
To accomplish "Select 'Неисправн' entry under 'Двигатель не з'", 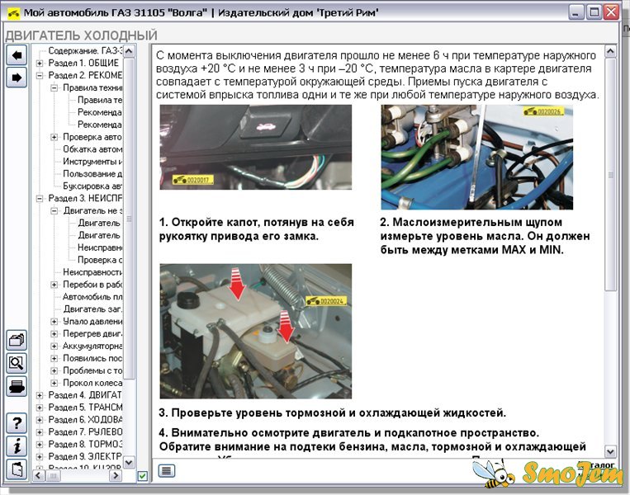I will tap(100, 247).
